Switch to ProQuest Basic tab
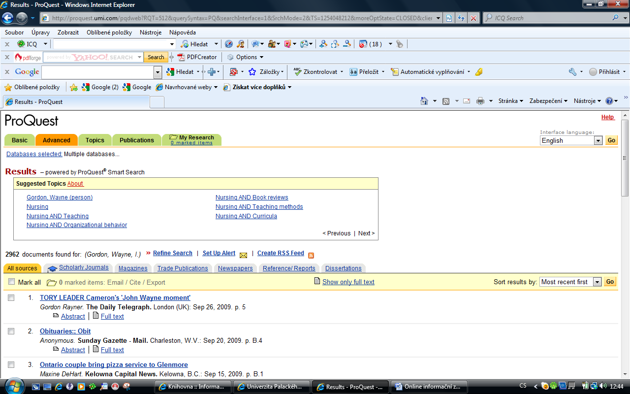The width and height of the screenshot is (630, 394). tap(20, 140)
